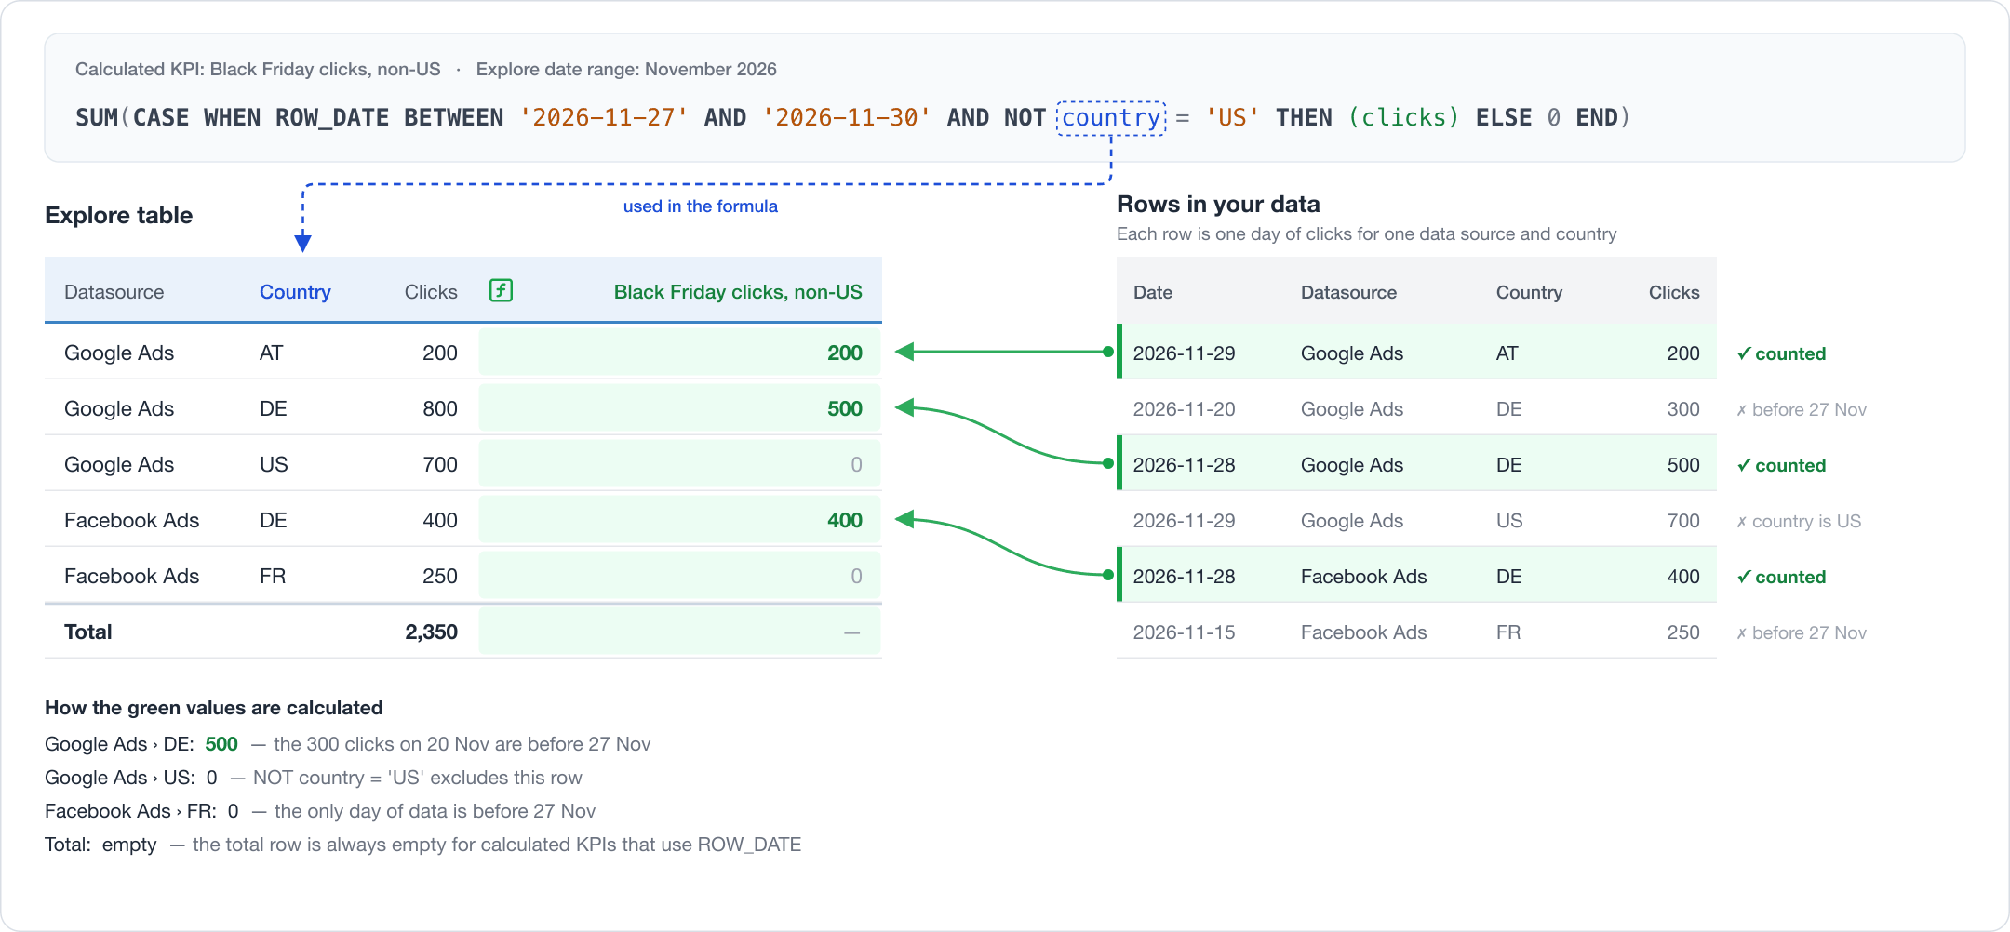Click the 'Rows in your data' heading

point(1218,205)
